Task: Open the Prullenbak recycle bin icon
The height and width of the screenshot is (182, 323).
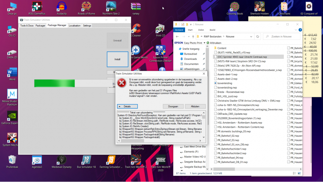Action: pos(12,160)
